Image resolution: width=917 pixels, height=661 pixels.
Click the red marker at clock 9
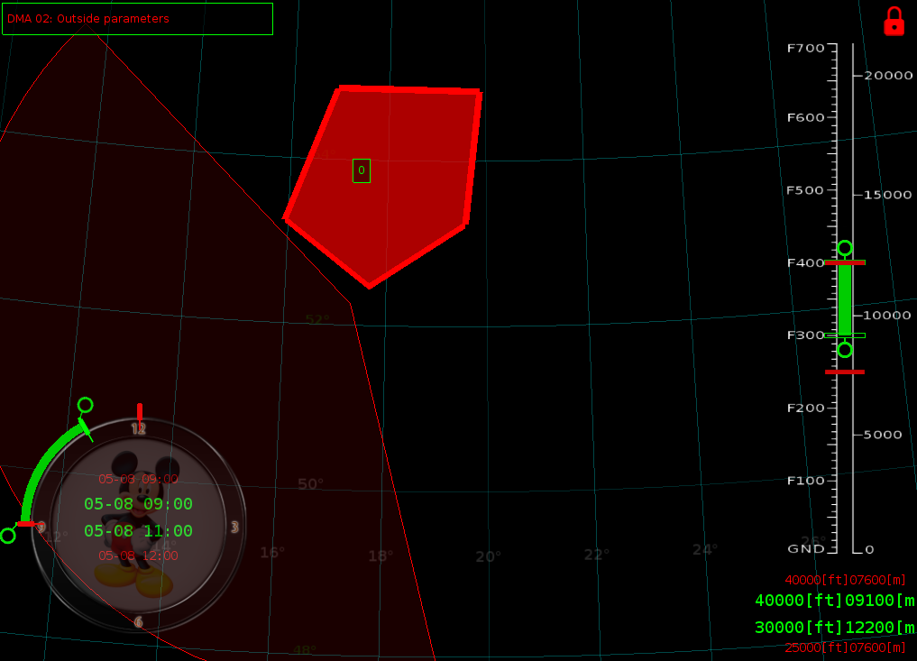pos(26,524)
